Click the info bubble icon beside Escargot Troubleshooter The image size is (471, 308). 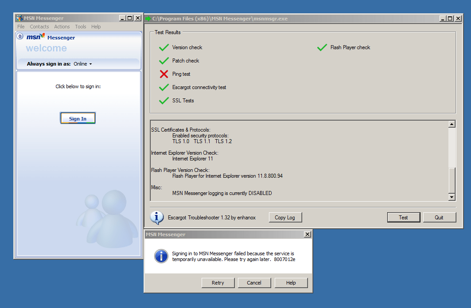tap(157, 218)
